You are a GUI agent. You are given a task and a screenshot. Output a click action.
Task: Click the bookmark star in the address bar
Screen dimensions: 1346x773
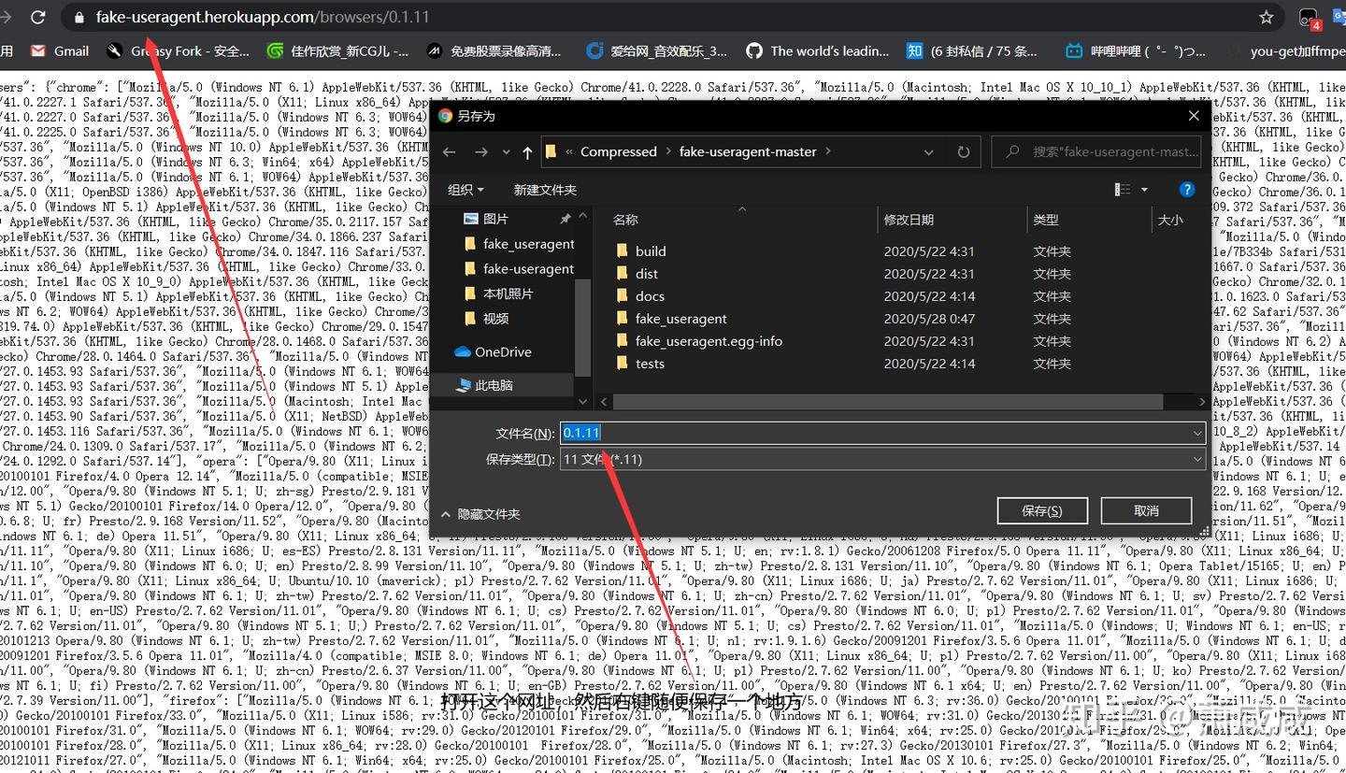point(1266,16)
